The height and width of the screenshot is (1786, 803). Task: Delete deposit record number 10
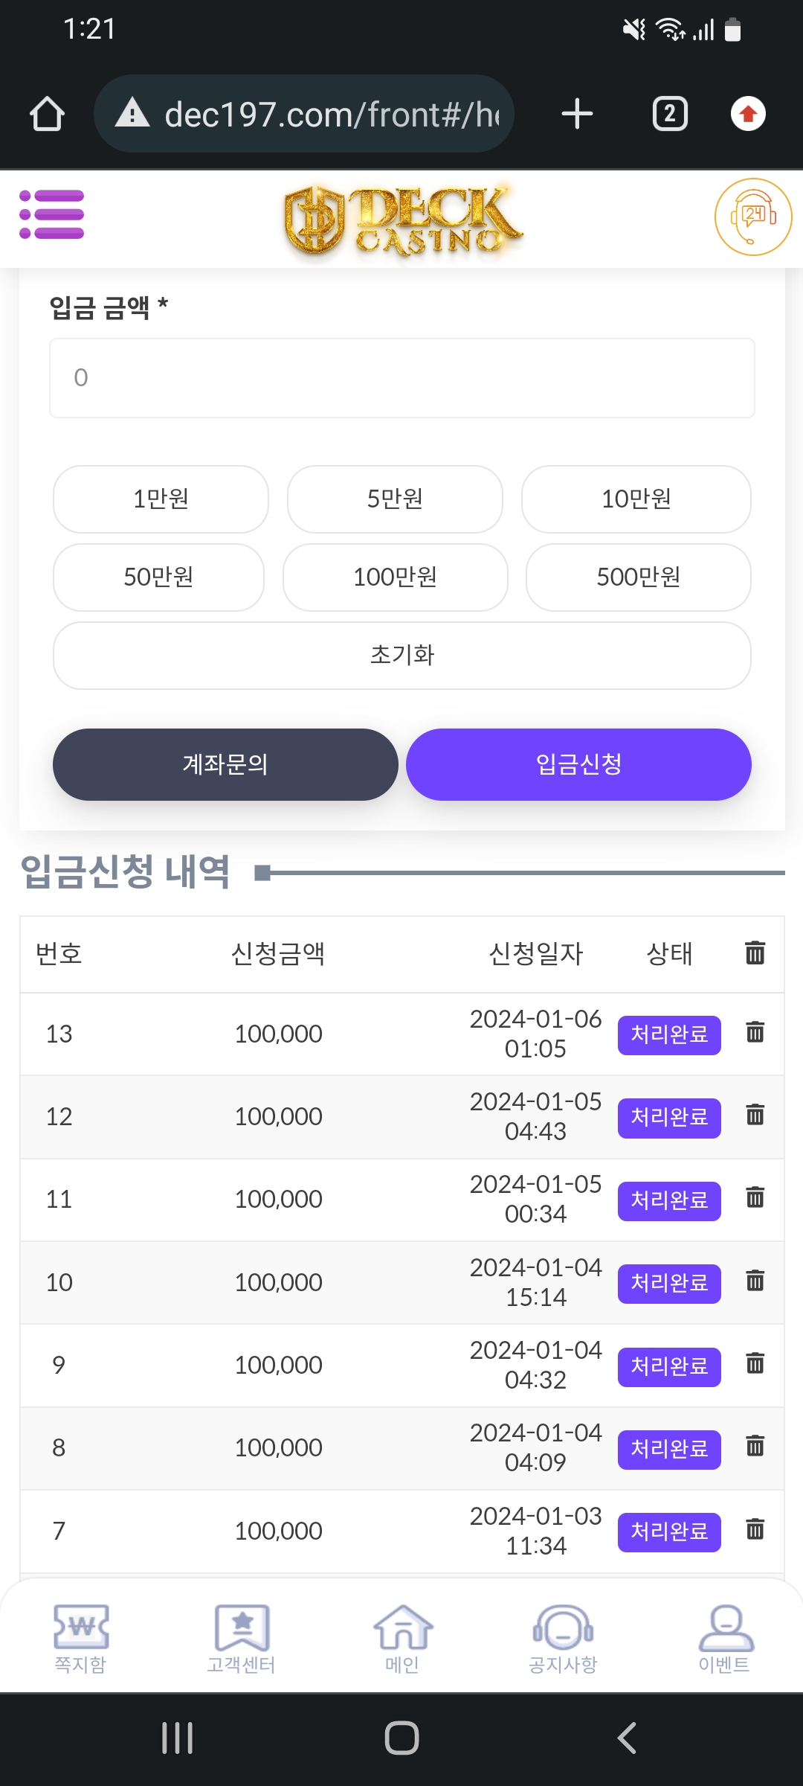tap(755, 1281)
